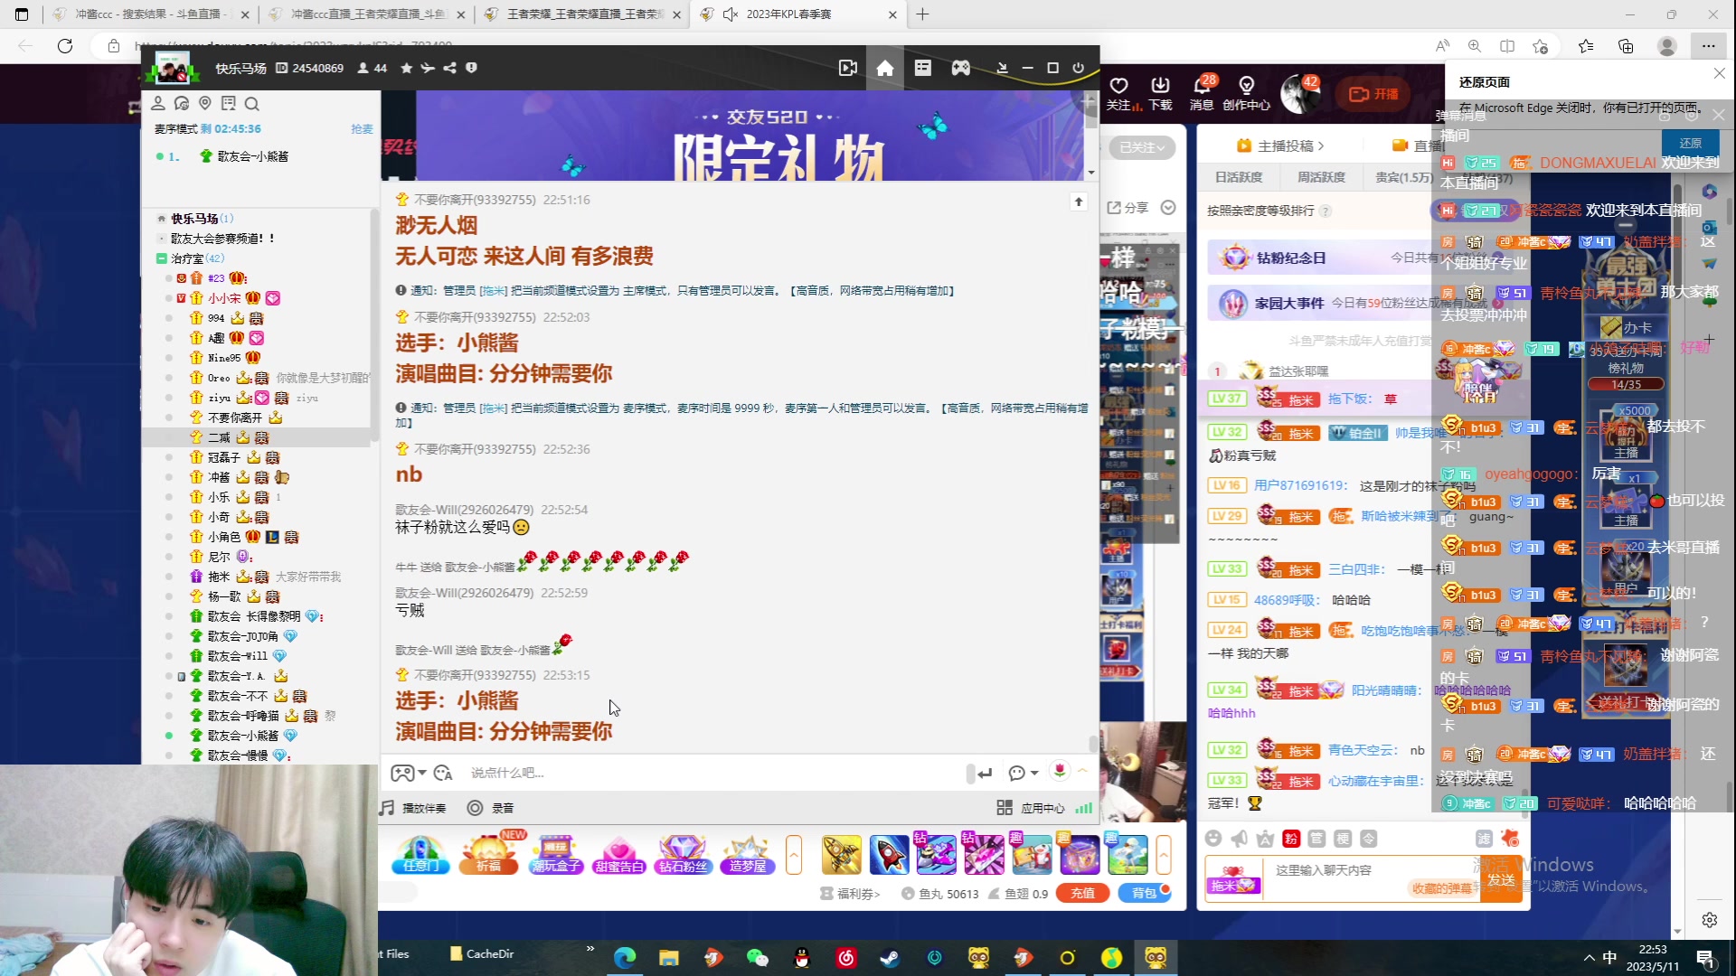The height and width of the screenshot is (976, 1736).
Task: Select the share icon in the room header
Action: point(449,68)
